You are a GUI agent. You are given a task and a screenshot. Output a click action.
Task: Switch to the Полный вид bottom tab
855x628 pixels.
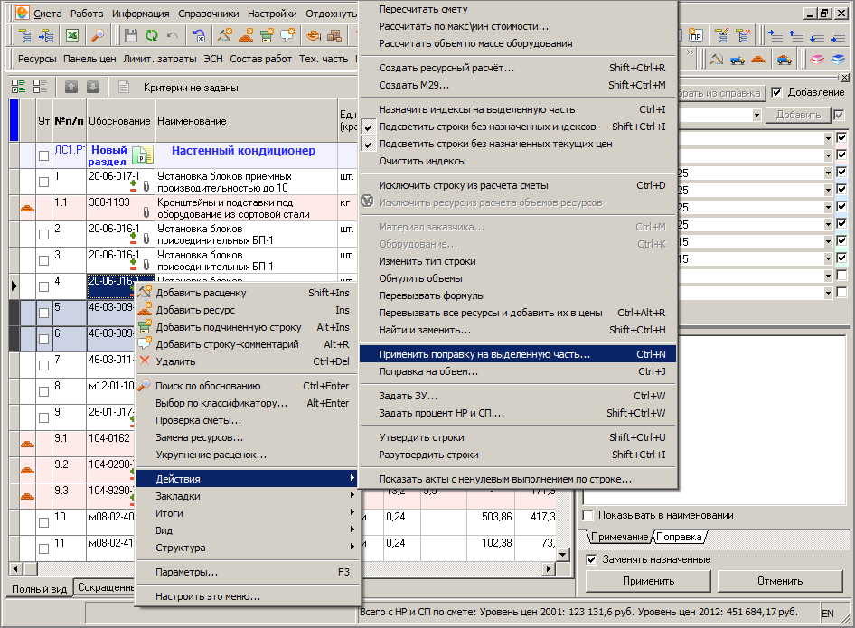tap(39, 589)
